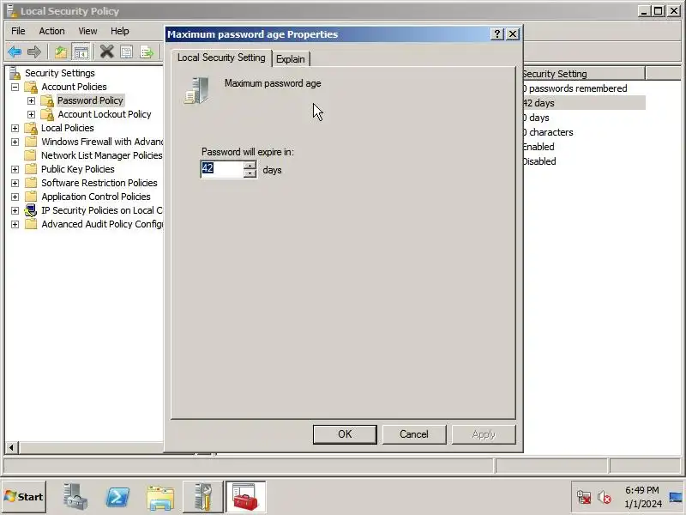
Task: Select Application Control Policies in the tree
Action: [x=96, y=197]
